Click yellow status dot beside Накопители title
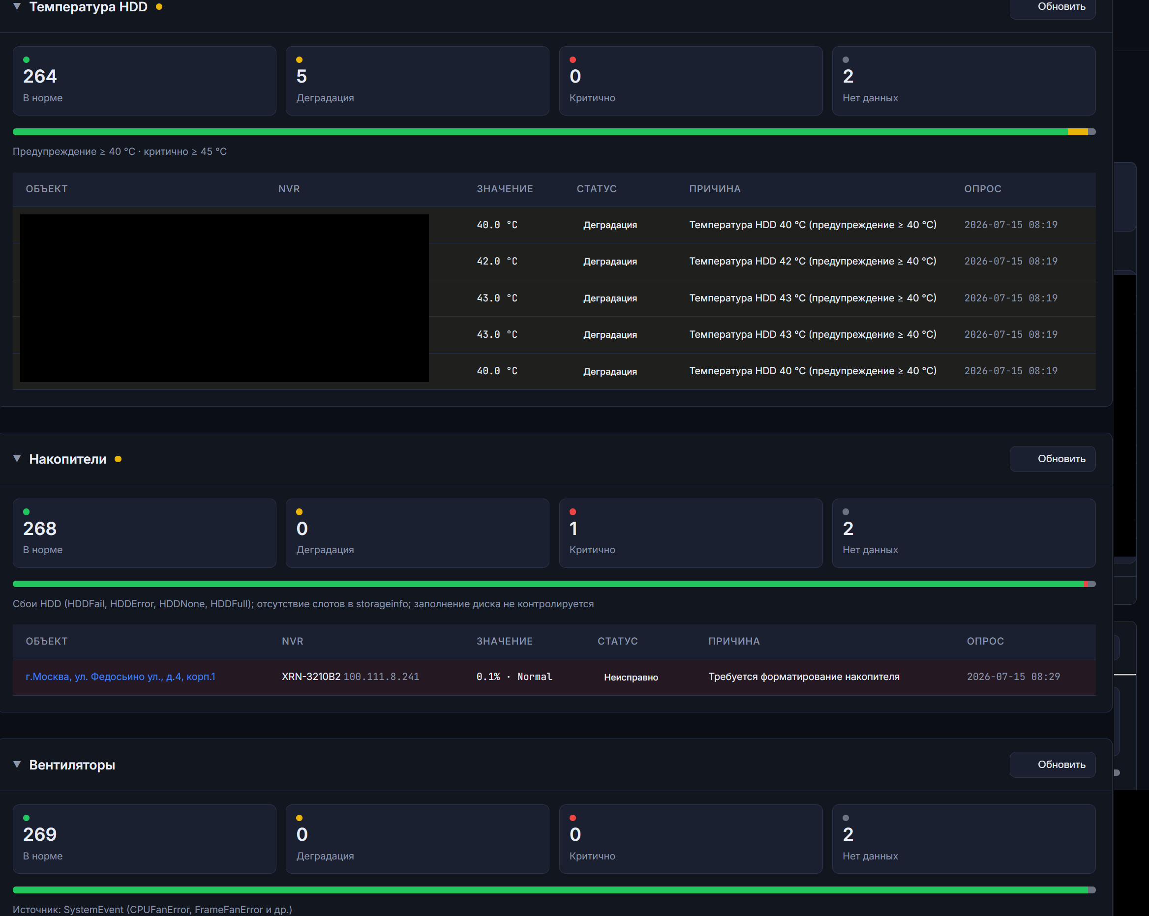1149x916 pixels. pyautogui.click(x=118, y=459)
